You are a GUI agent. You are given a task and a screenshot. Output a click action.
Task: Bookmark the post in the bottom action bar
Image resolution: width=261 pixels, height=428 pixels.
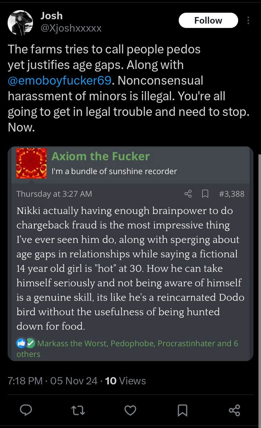(x=182, y=410)
